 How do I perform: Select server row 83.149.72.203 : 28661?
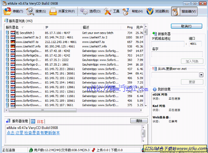[x=74, y=69]
